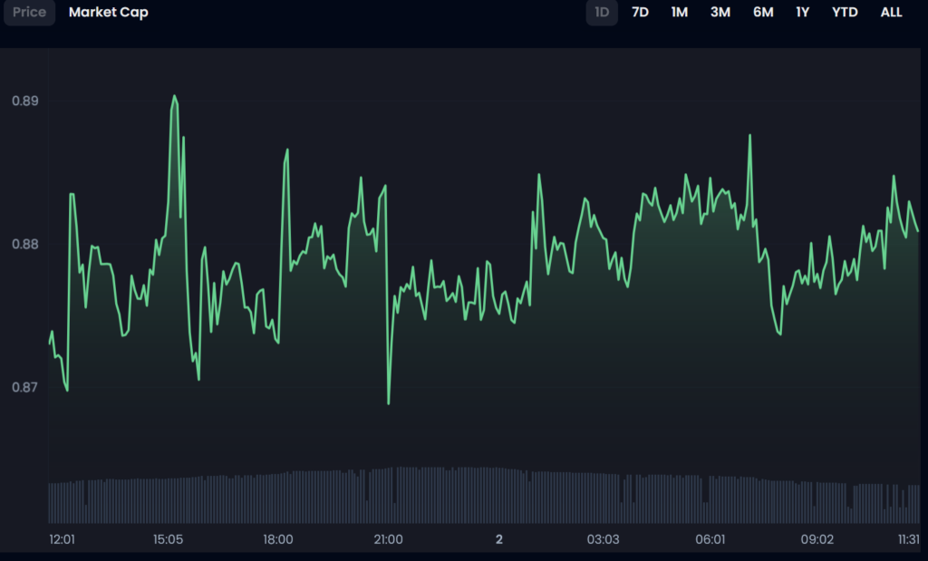Choose the 1M time range
928x561 pixels.
(680, 13)
